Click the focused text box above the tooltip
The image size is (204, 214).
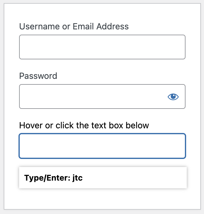pyautogui.click(x=102, y=146)
